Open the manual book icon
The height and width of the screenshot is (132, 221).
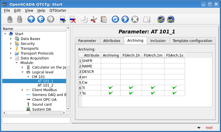point(147,19)
